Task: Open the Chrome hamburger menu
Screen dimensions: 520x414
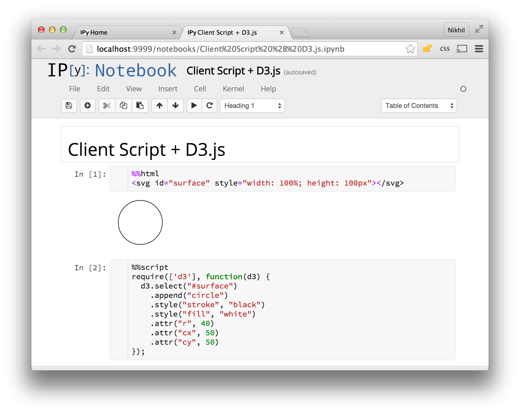Action: click(x=479, y=49)
